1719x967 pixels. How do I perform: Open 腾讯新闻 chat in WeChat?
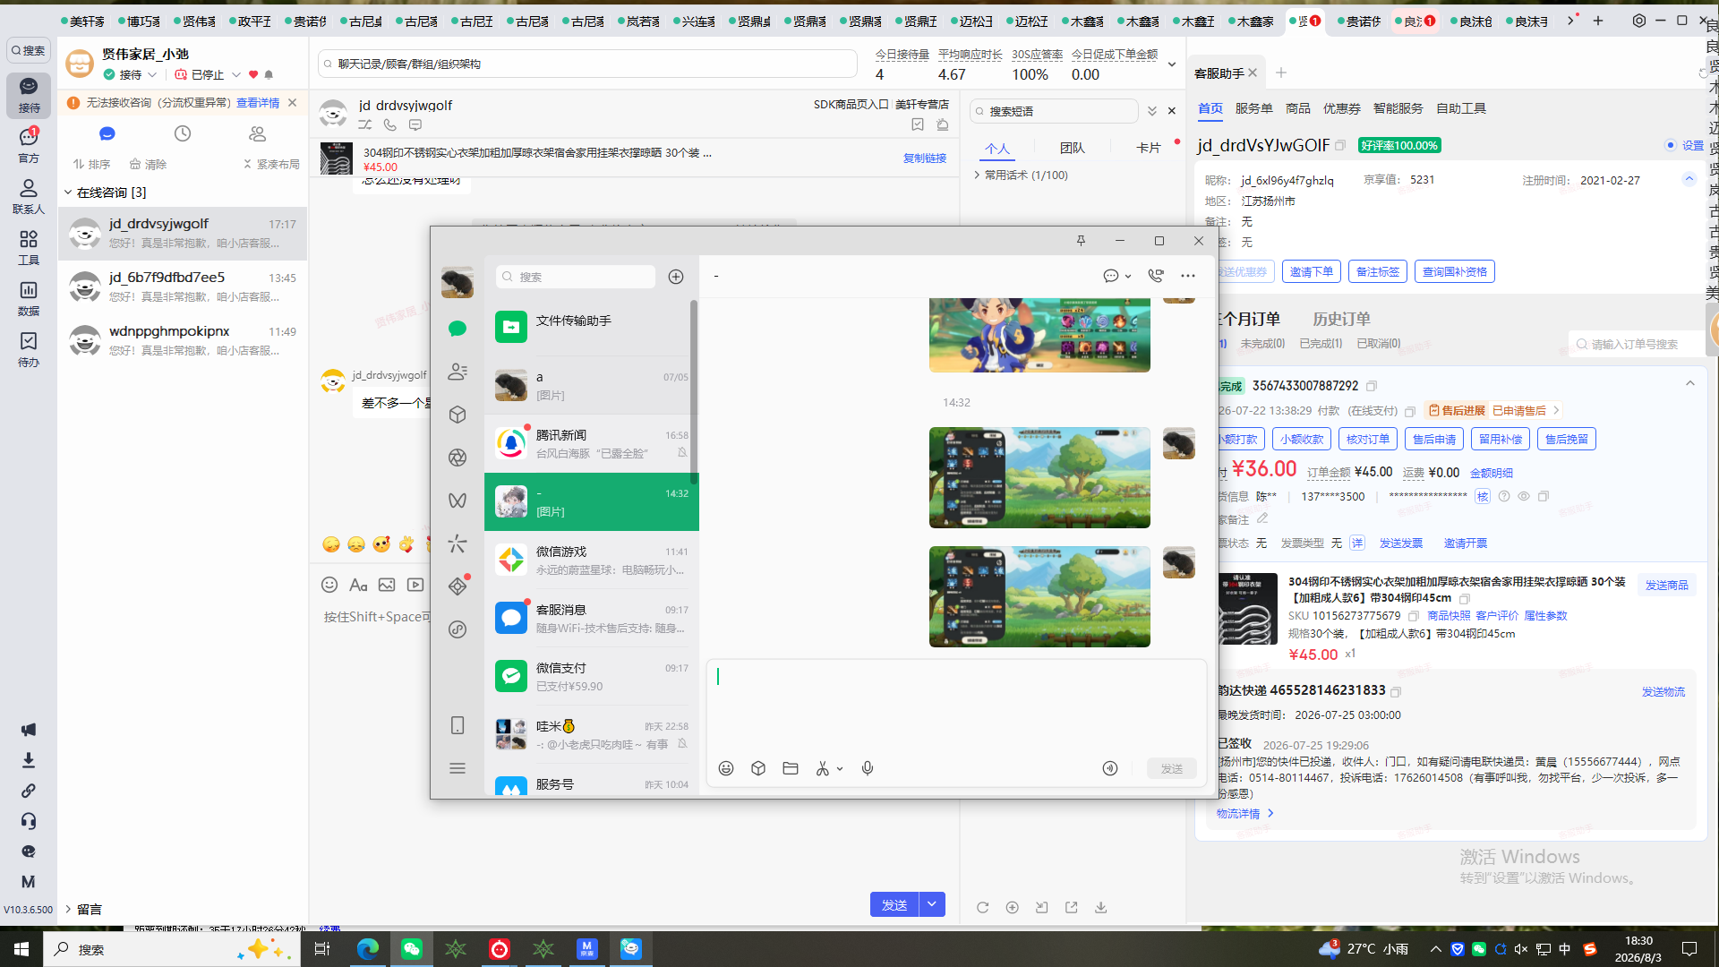[x=591, y=443]
